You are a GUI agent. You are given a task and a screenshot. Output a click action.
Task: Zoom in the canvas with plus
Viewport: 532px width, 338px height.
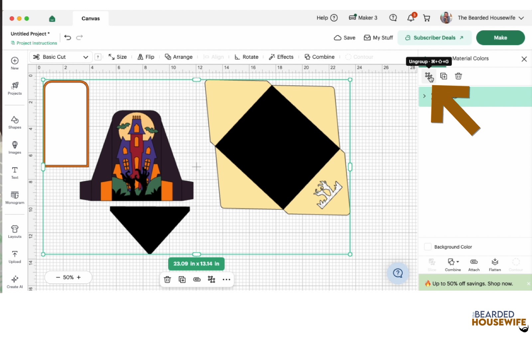79,278
